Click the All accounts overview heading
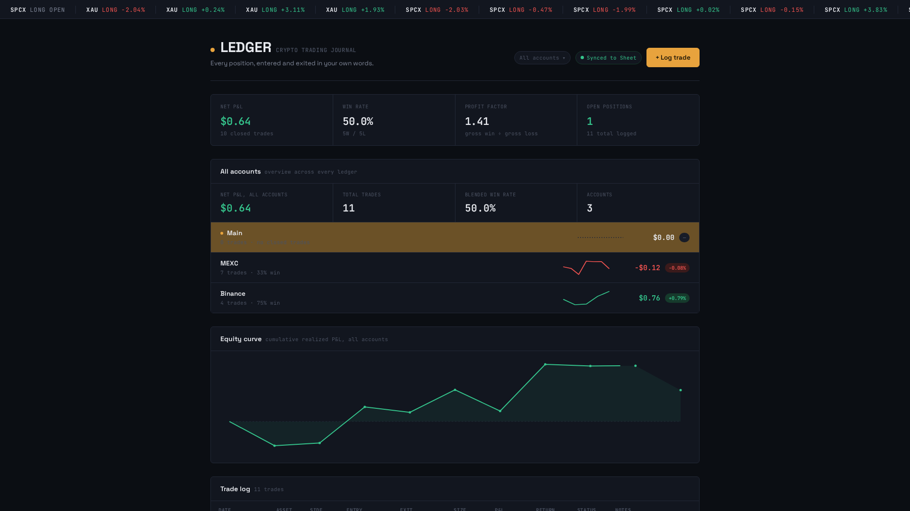 [240, 171]
